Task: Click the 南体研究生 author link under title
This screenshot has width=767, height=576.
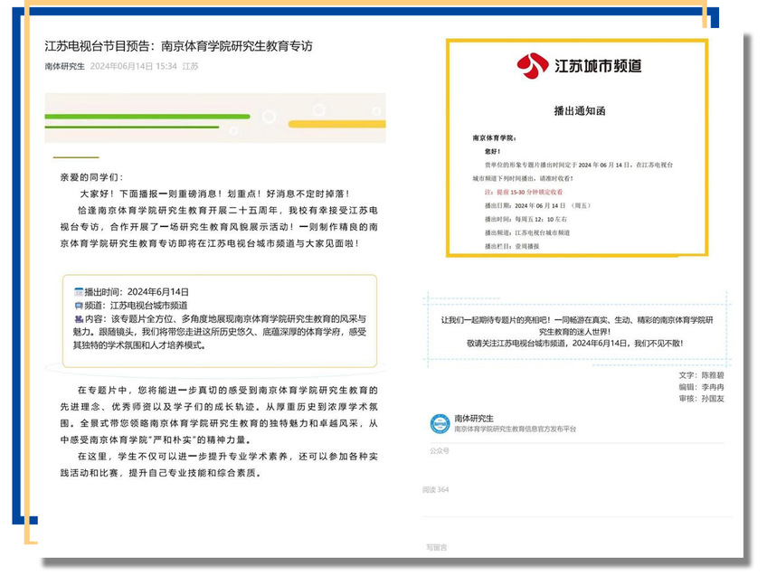Action: tap(64, 66)
